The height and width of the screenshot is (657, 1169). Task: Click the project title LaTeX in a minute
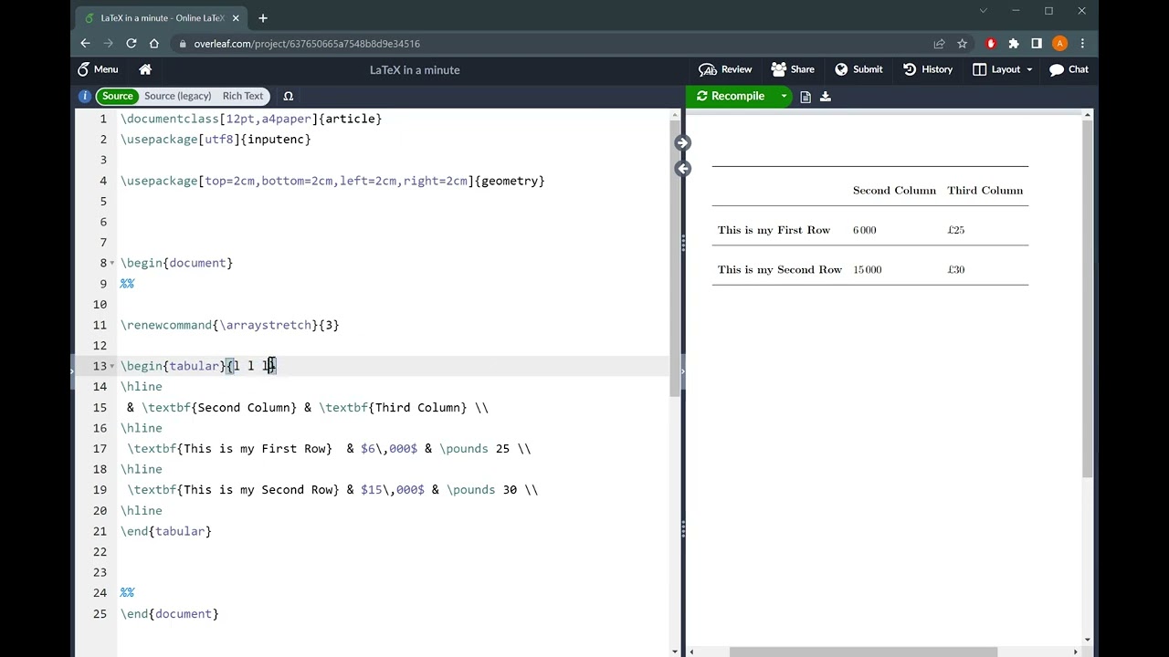tap(415, 69)
